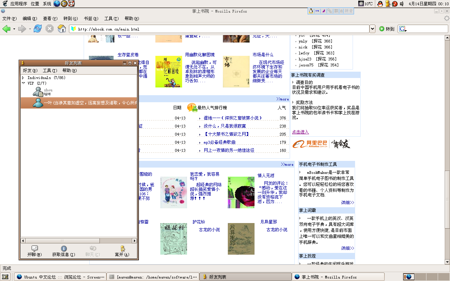Switch to the maven terminal taskbar window

coord(153,277)
